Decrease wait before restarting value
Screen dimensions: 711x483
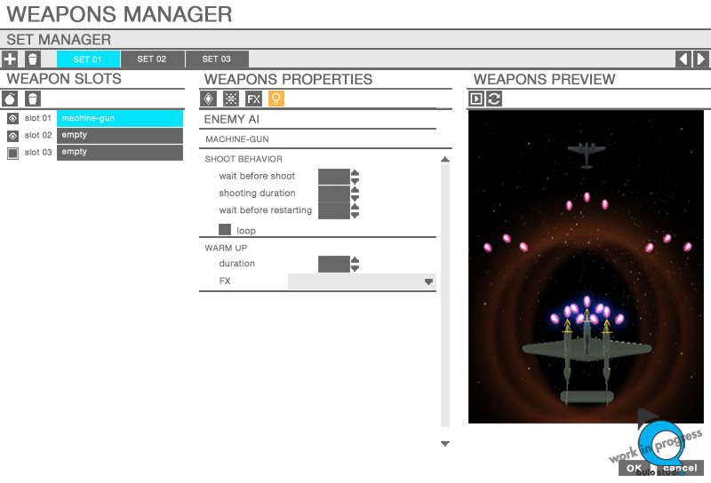click(x=355, y=215)
